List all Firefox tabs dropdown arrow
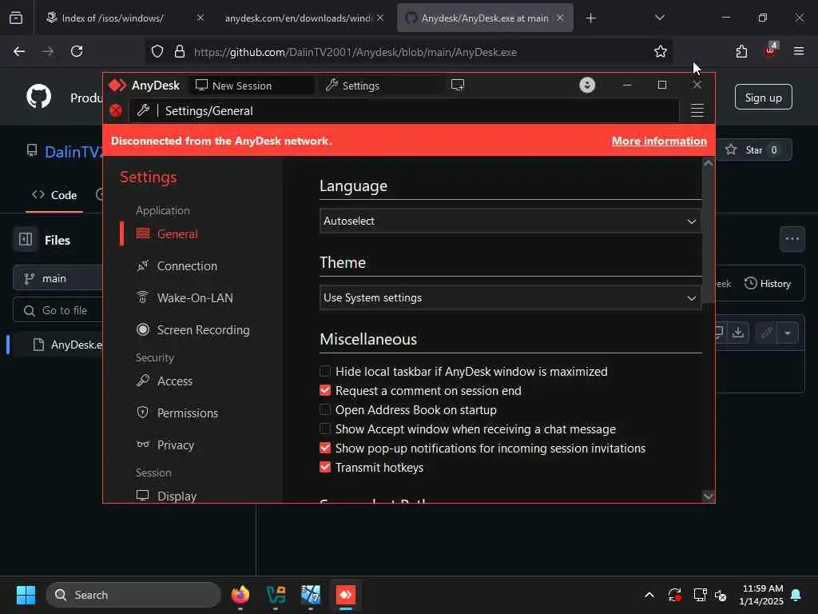 pos(659,18)
